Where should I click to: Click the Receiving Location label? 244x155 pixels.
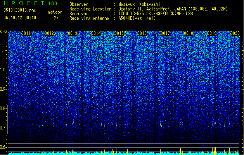90,9
